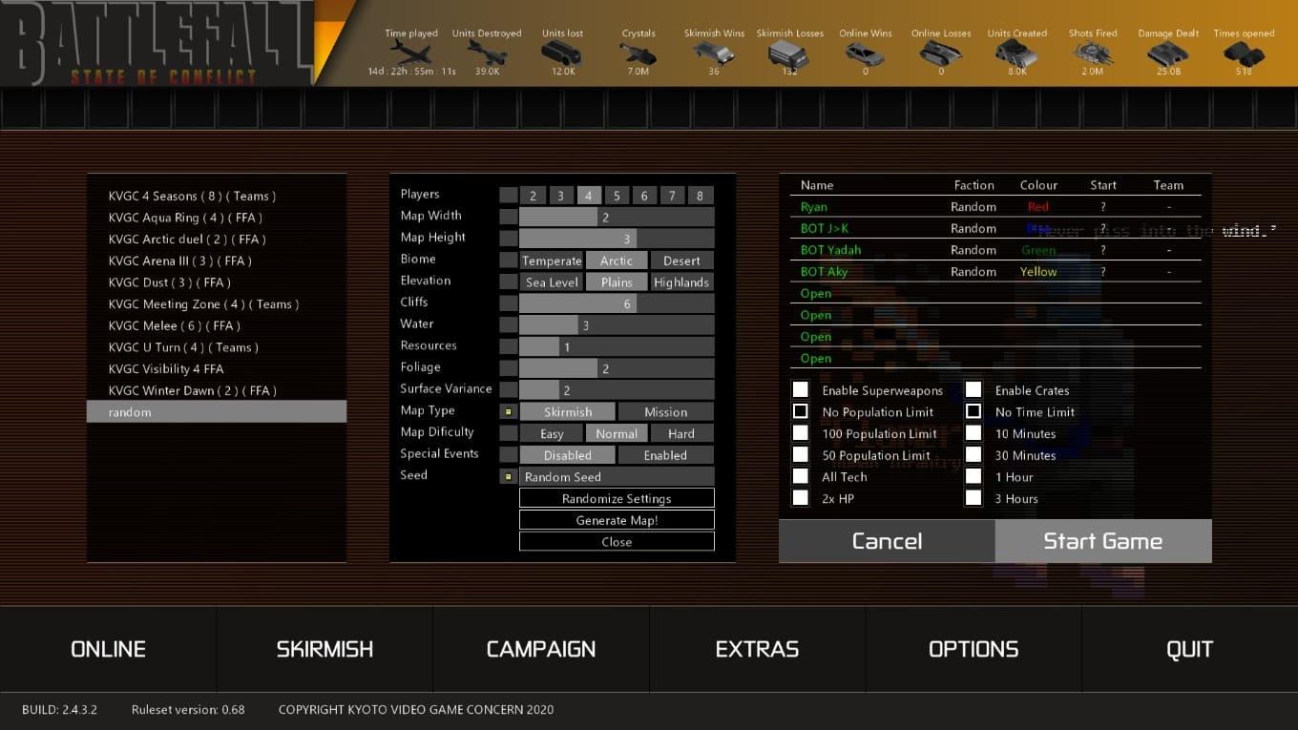Change Ryan's Red colour
The image size is (1298, 730).
click(1038, 206)
